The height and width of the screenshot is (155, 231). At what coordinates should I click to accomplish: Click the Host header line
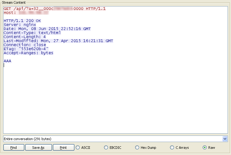pos(26,13)
